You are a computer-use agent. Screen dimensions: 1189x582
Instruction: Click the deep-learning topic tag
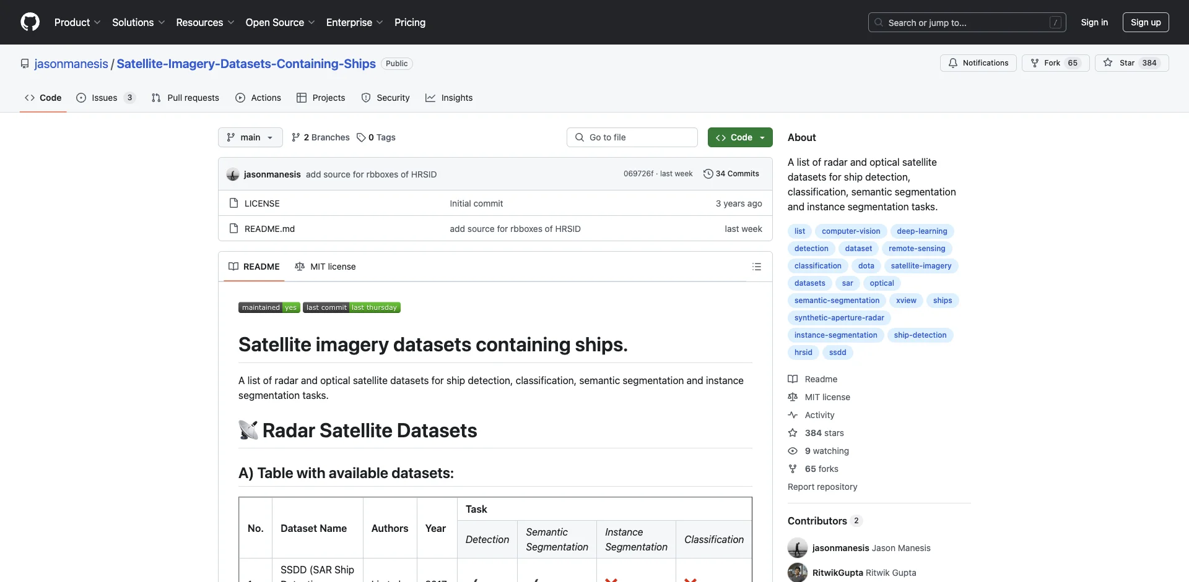[922, 231]
